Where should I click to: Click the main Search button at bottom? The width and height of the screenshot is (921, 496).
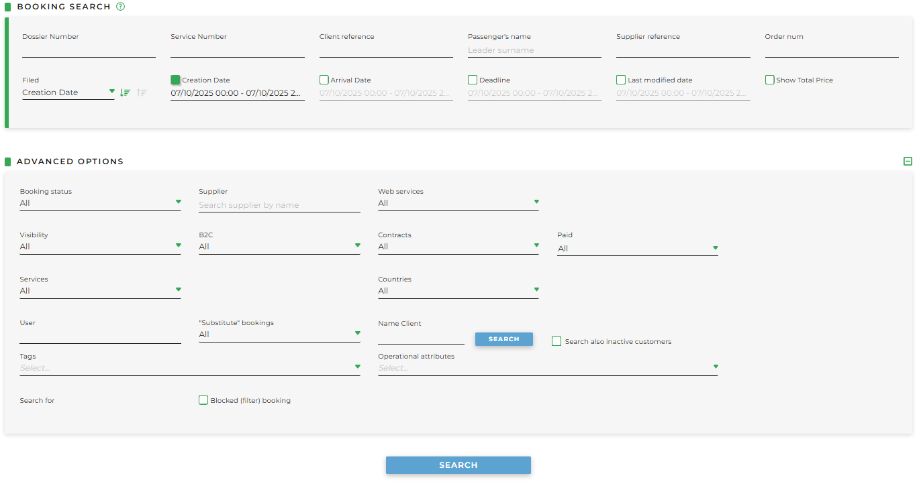coord(458,465)
